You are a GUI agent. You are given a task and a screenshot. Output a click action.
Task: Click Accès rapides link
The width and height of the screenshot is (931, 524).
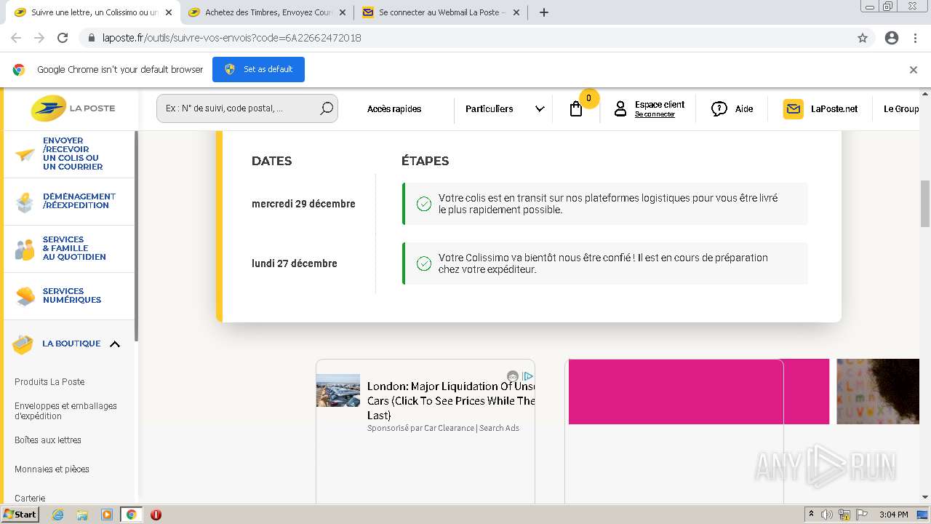[x=394, y=109]
